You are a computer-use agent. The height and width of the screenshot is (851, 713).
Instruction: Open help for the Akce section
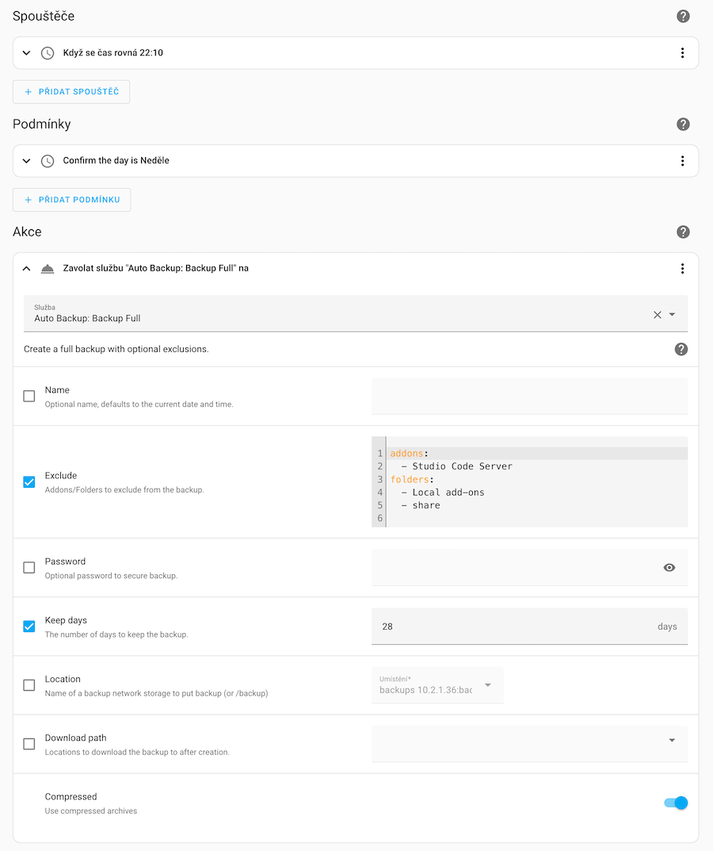pyautogui.click(x=683, y=232)
